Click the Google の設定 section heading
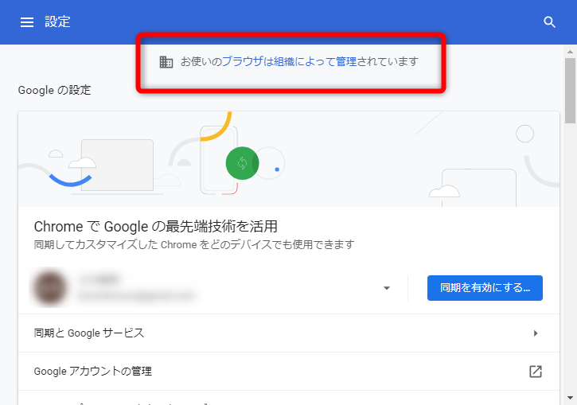577x405 pixels. click(54, 90)
